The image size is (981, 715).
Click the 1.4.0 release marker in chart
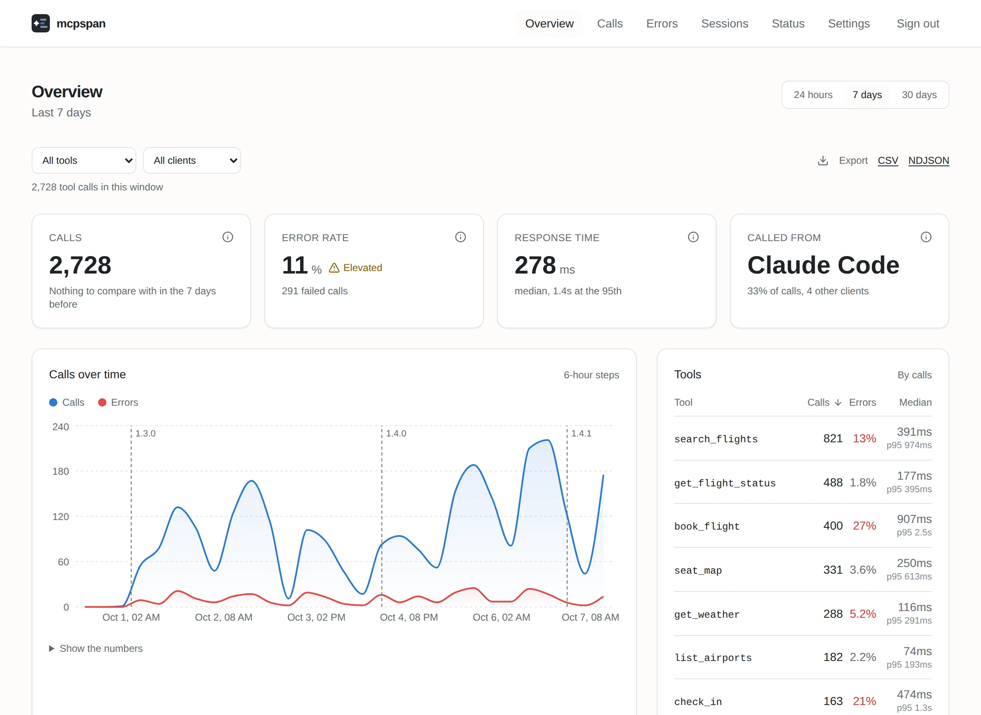396,433
